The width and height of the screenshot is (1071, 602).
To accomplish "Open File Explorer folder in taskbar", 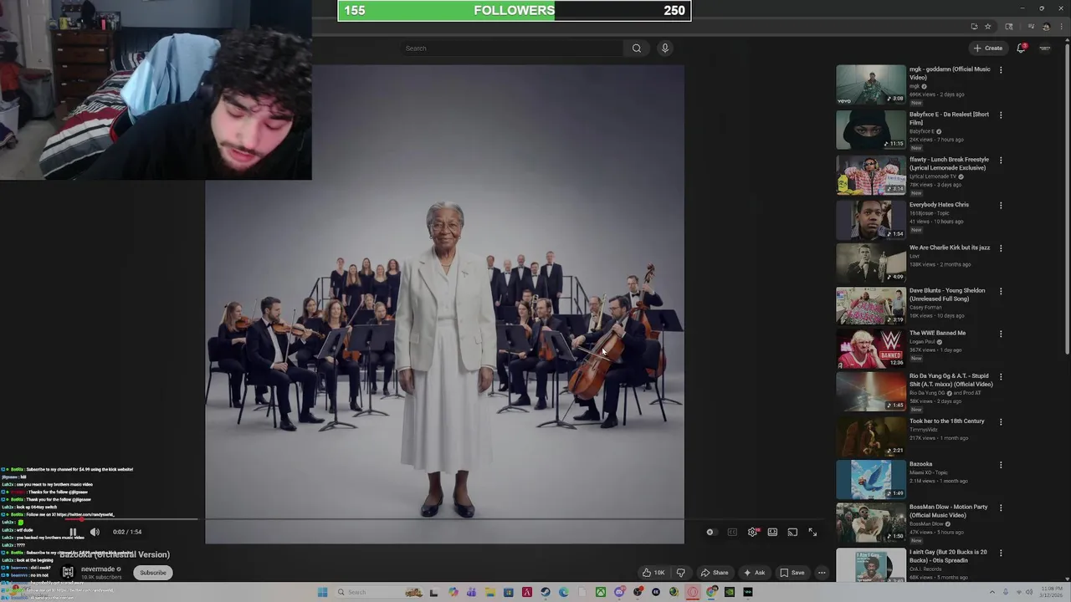I will pyautogui.click(x=490, y=593).
